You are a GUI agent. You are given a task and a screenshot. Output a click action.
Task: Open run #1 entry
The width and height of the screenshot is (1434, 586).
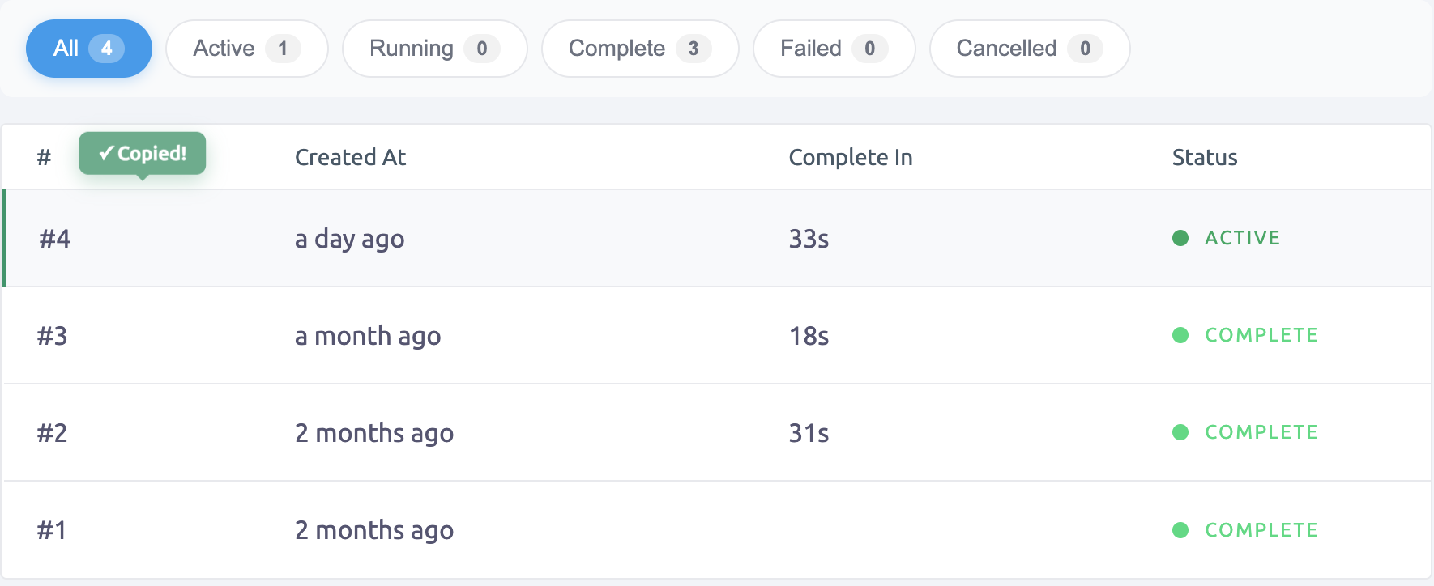(x=52, y=530)
